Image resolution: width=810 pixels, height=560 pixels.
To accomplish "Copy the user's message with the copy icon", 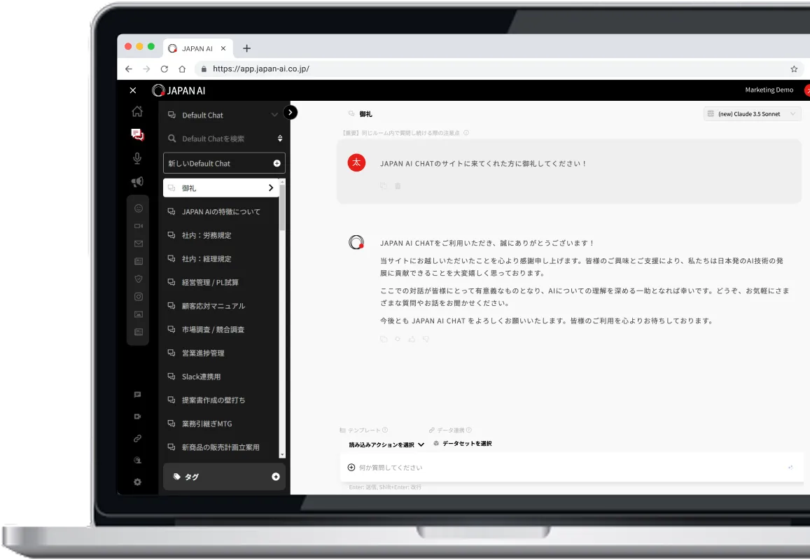I will tap(384, 186).
